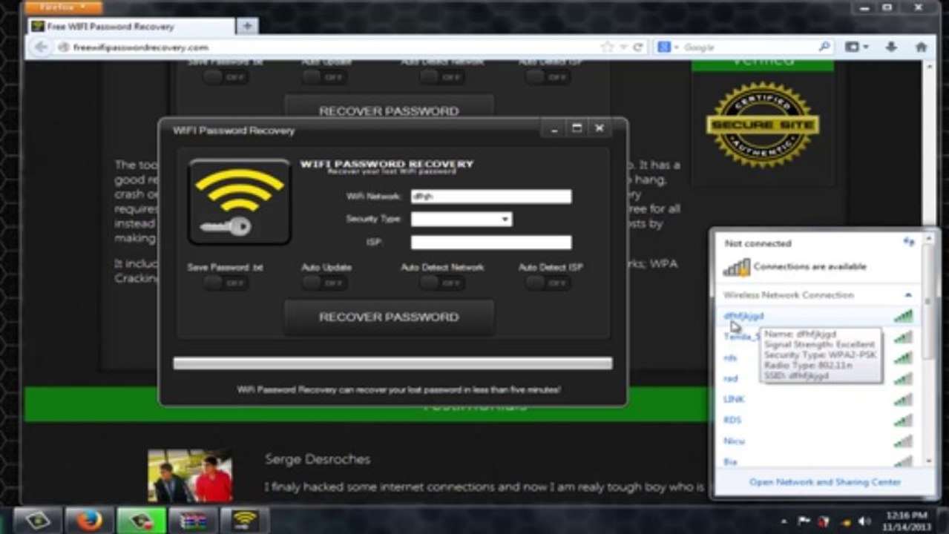Toggle Save Password .txt in the dialog
Screen dimensions: 949x534
point(226,283)
